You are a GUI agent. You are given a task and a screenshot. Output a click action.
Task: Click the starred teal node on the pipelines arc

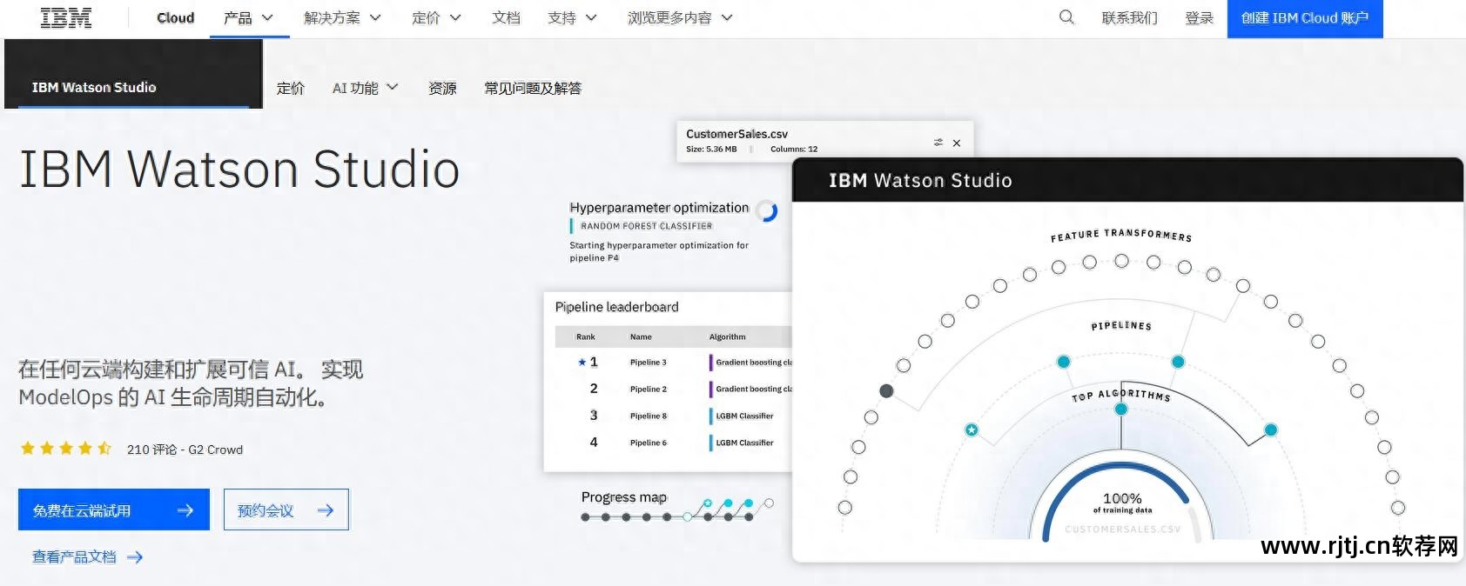tap(972, 430)
